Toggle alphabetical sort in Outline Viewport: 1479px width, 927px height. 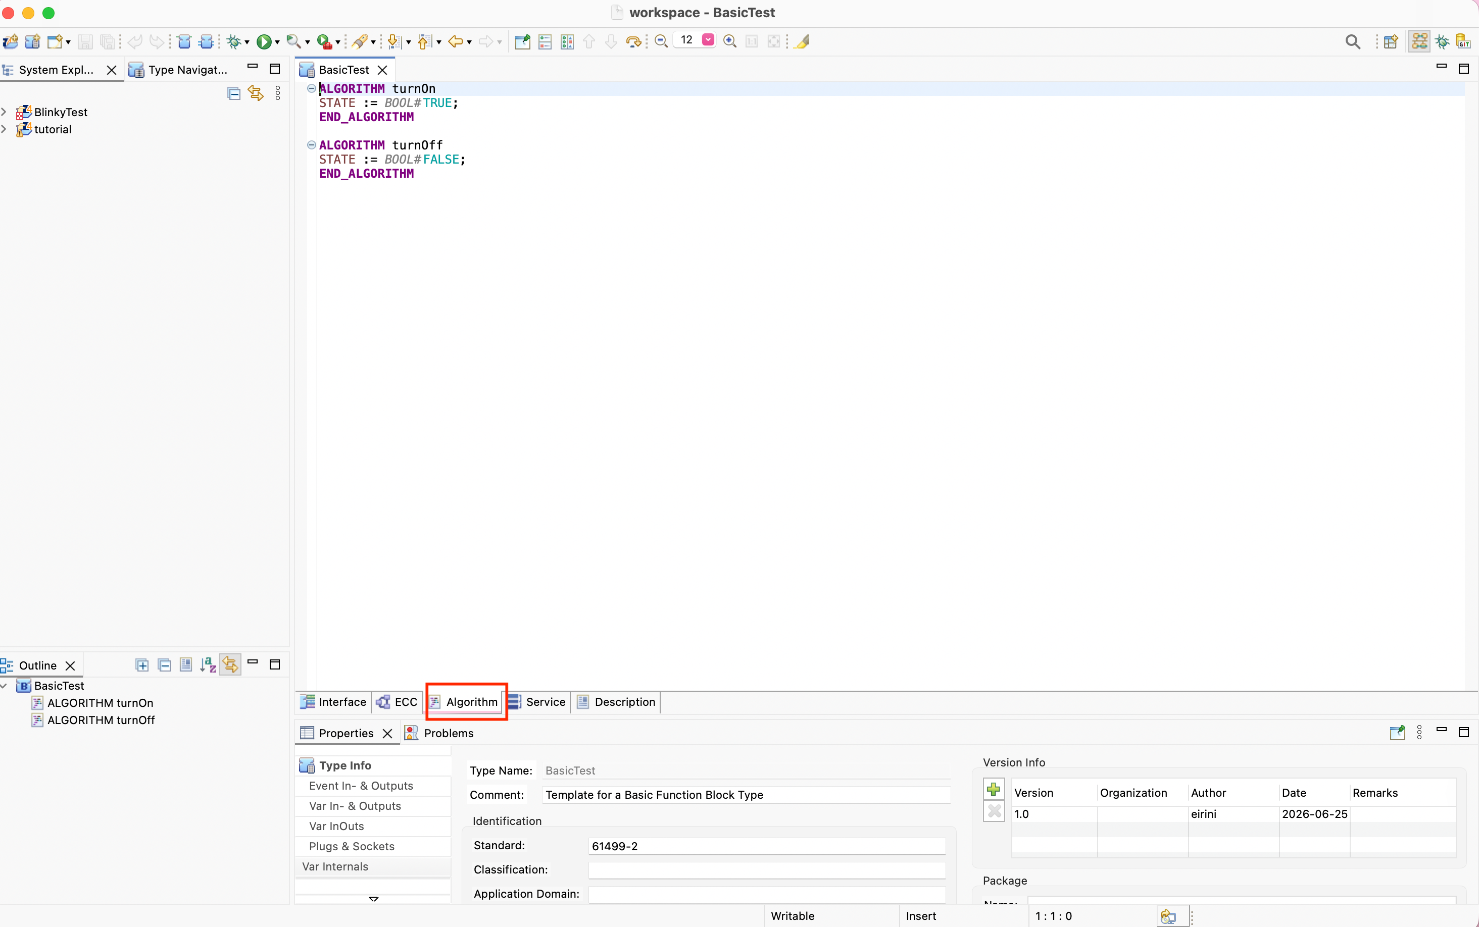(x=209, y=665)
